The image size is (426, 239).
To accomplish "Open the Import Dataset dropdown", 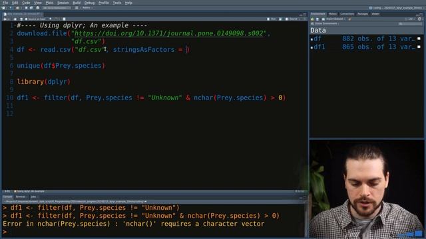I will point(333,19).
